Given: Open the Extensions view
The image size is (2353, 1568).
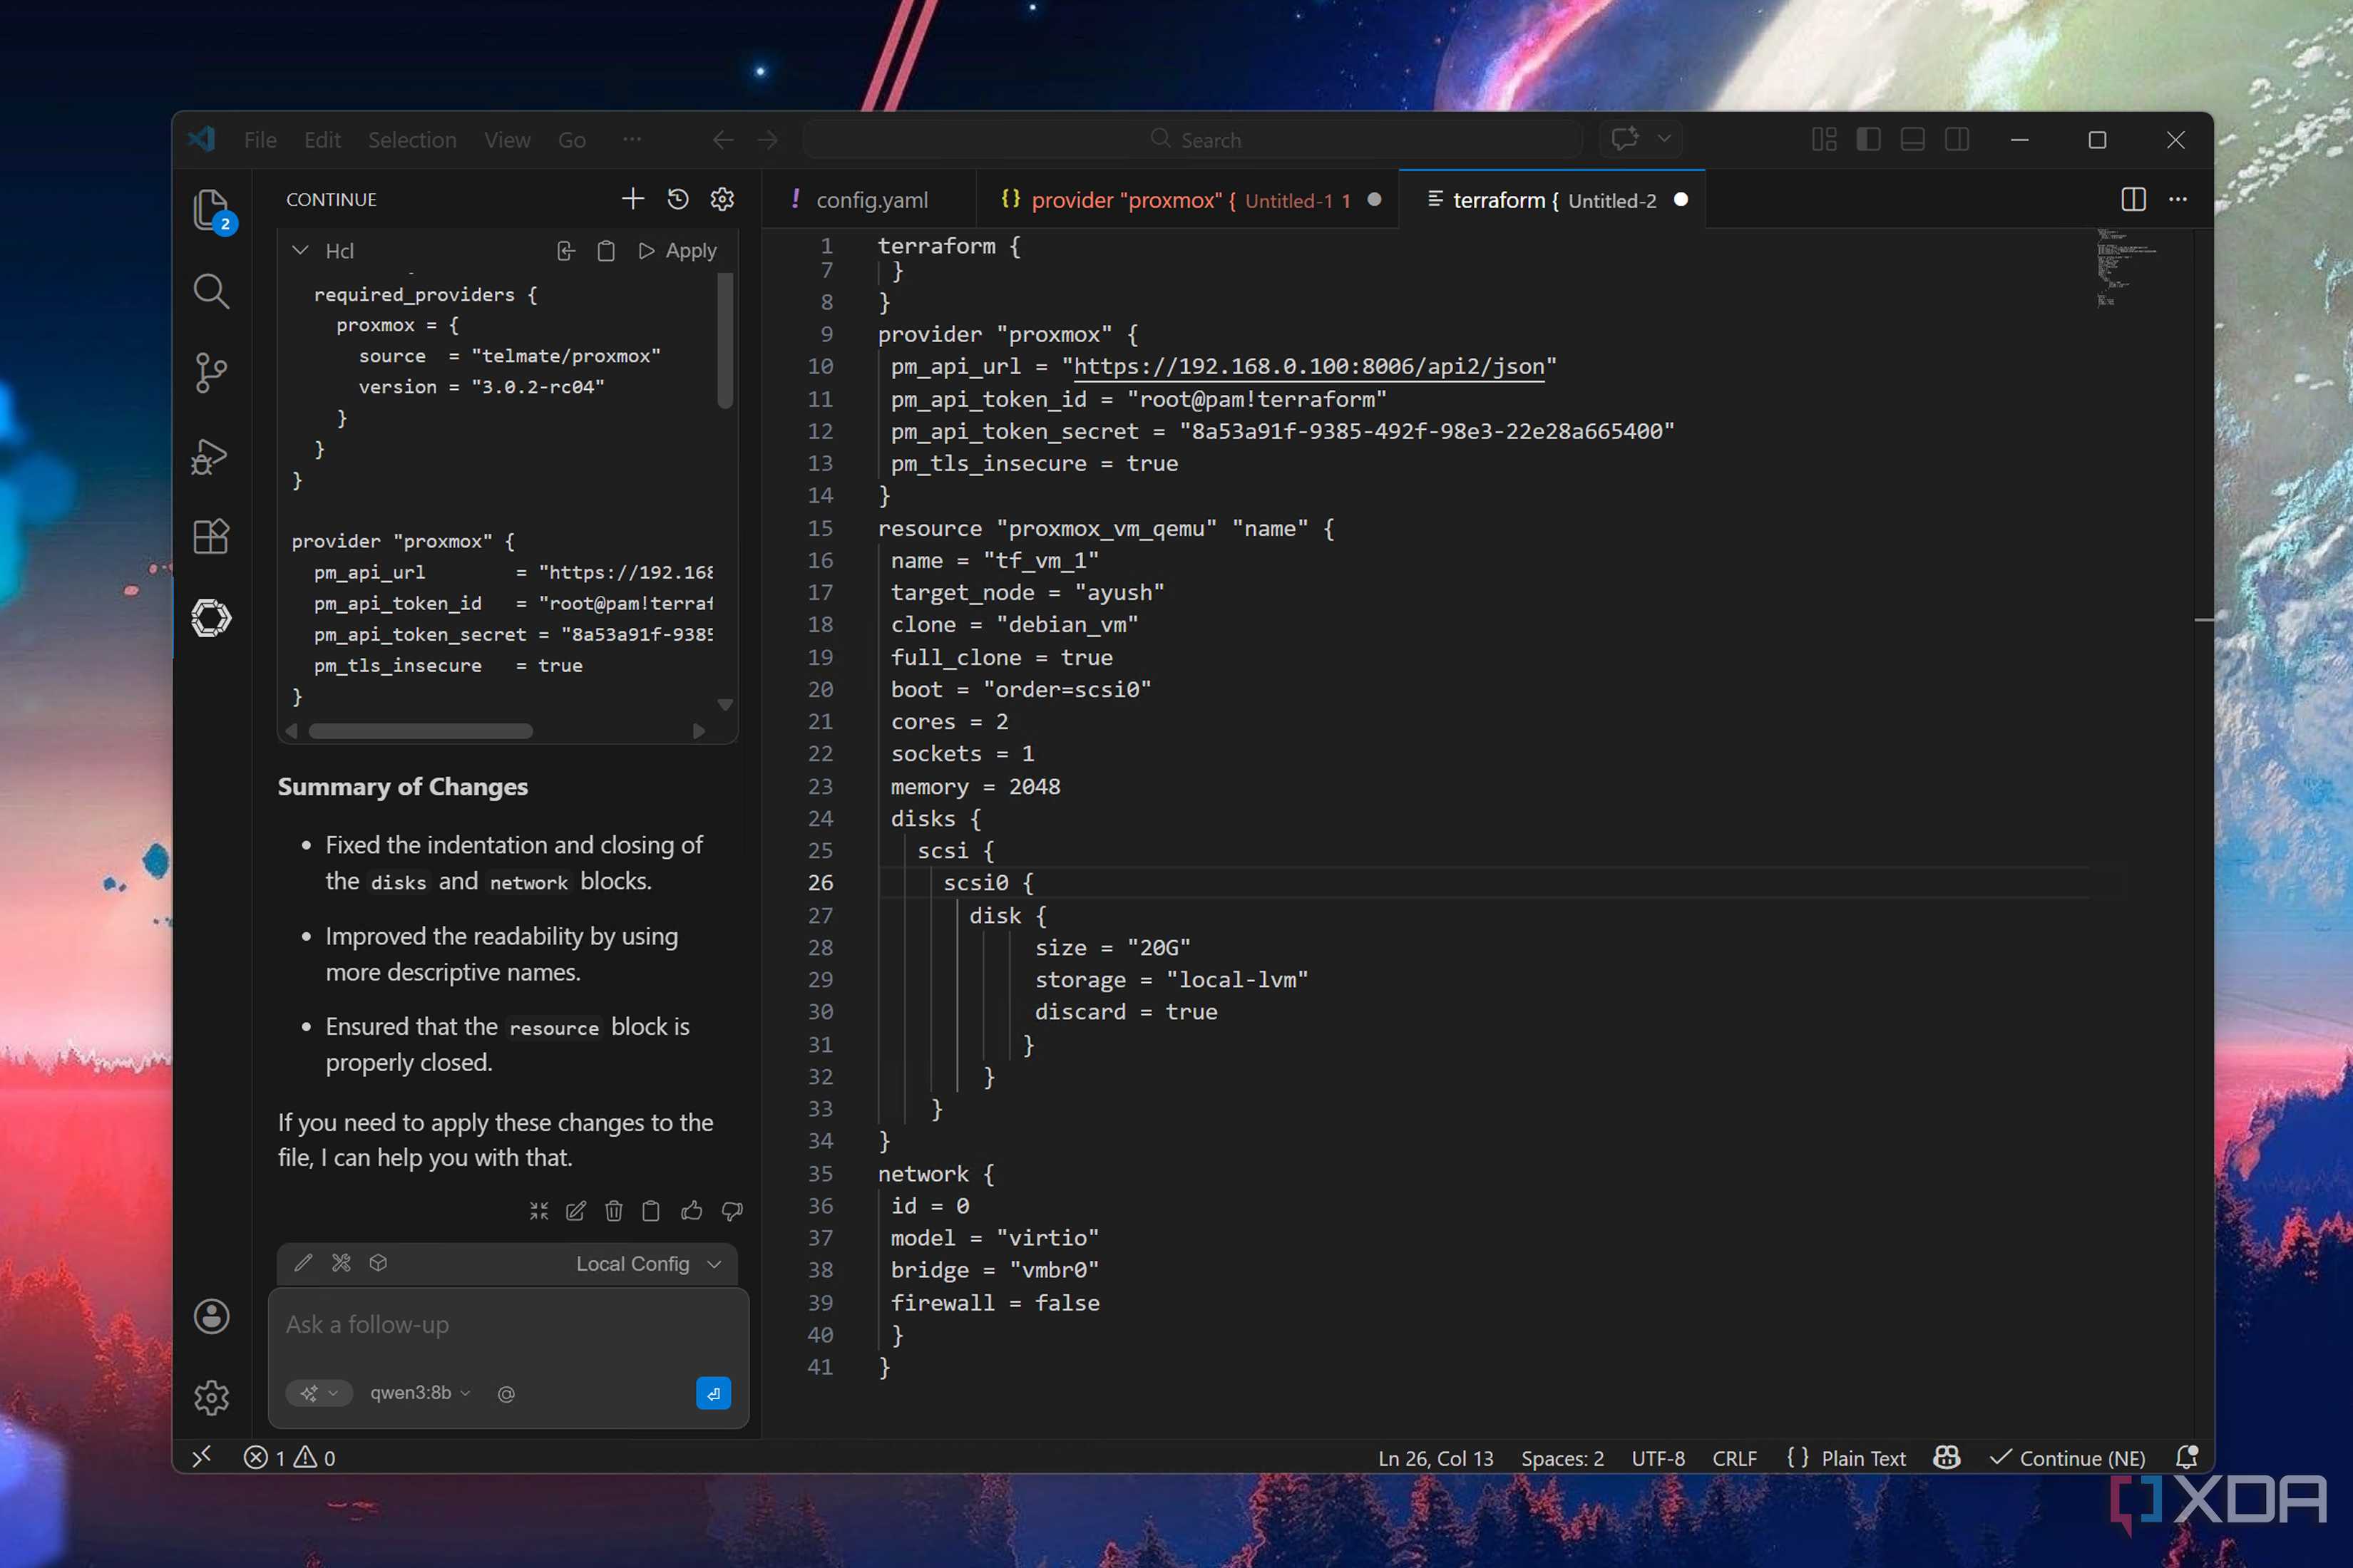Looking at the screenshot, I should tap(211, 537).
